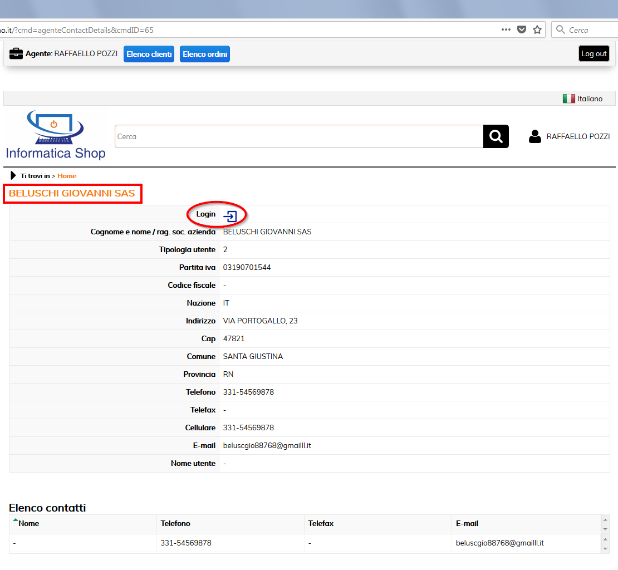Sort contacts by the Nome column
The image size is (618, 570).
click(29, 523)
